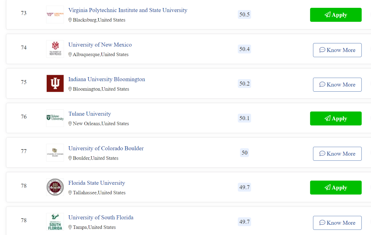
Task: Apply to Virginia Polytechnic Institute
Action: click(x=336, y=15)
